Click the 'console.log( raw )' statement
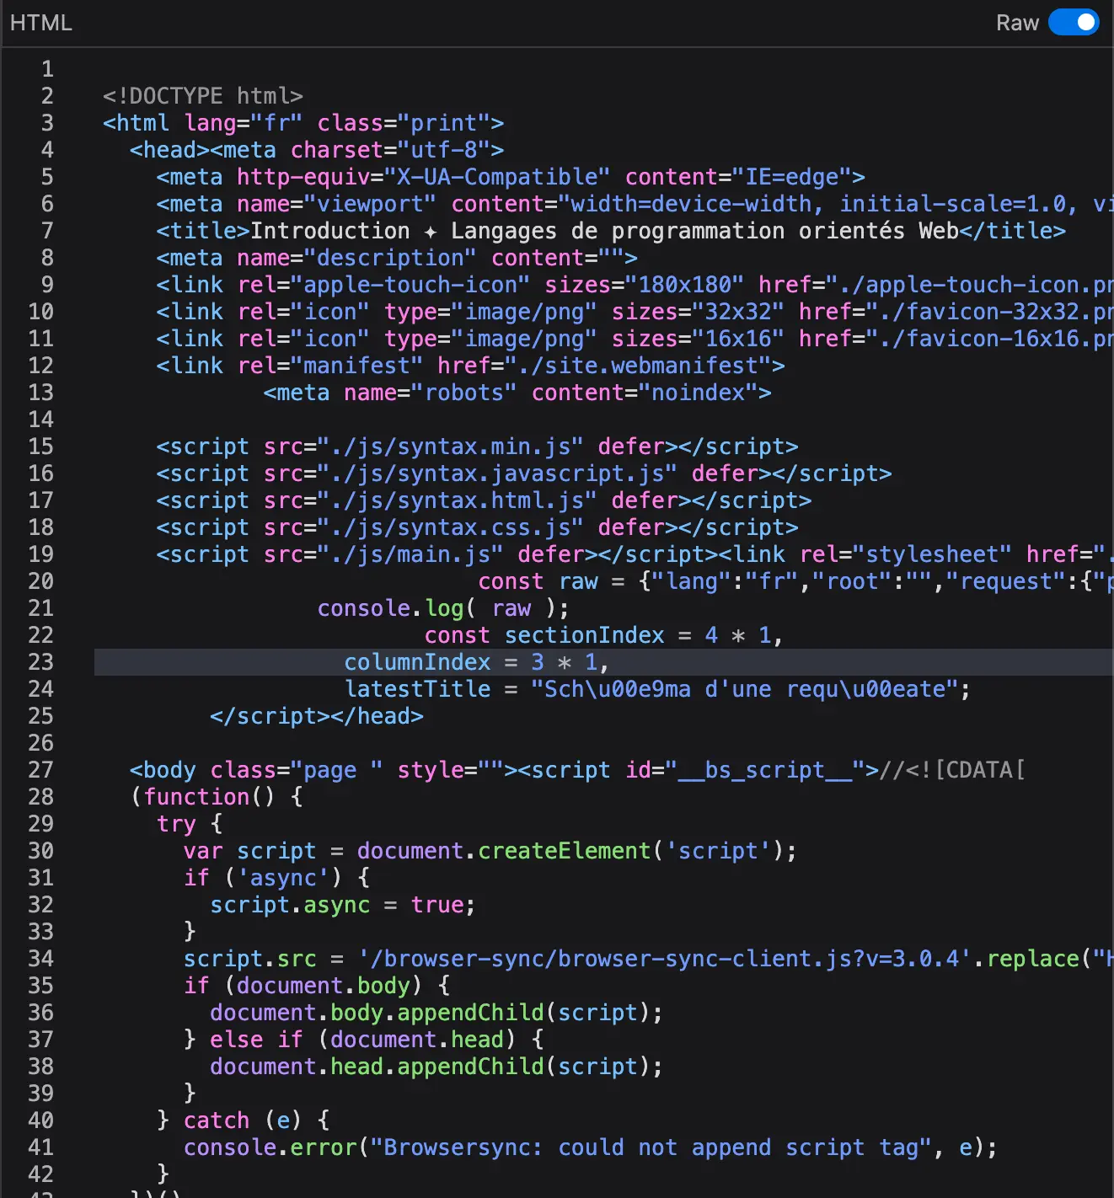 tap(442, 608)
